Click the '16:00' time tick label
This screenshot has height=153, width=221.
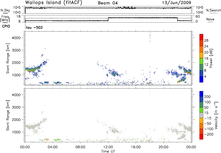tap(136, 147)
